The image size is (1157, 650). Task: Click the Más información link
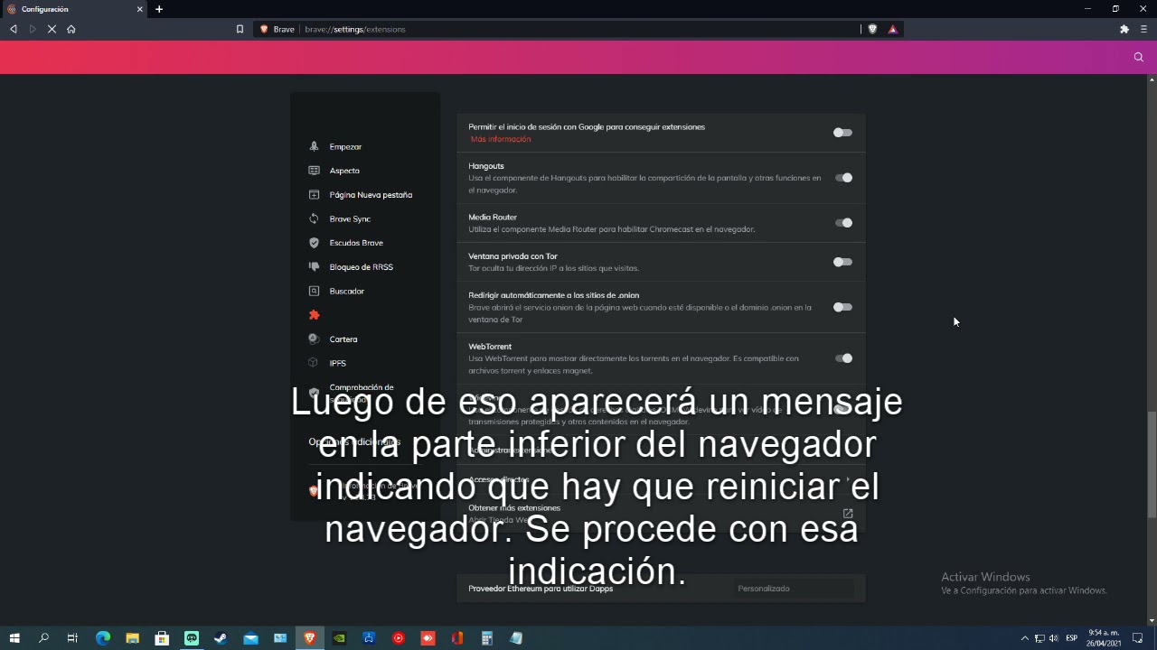(501, 139)
